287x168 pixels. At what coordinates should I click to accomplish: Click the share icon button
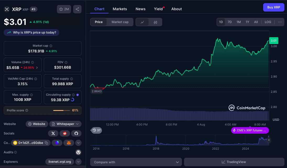tap(77, 9)
